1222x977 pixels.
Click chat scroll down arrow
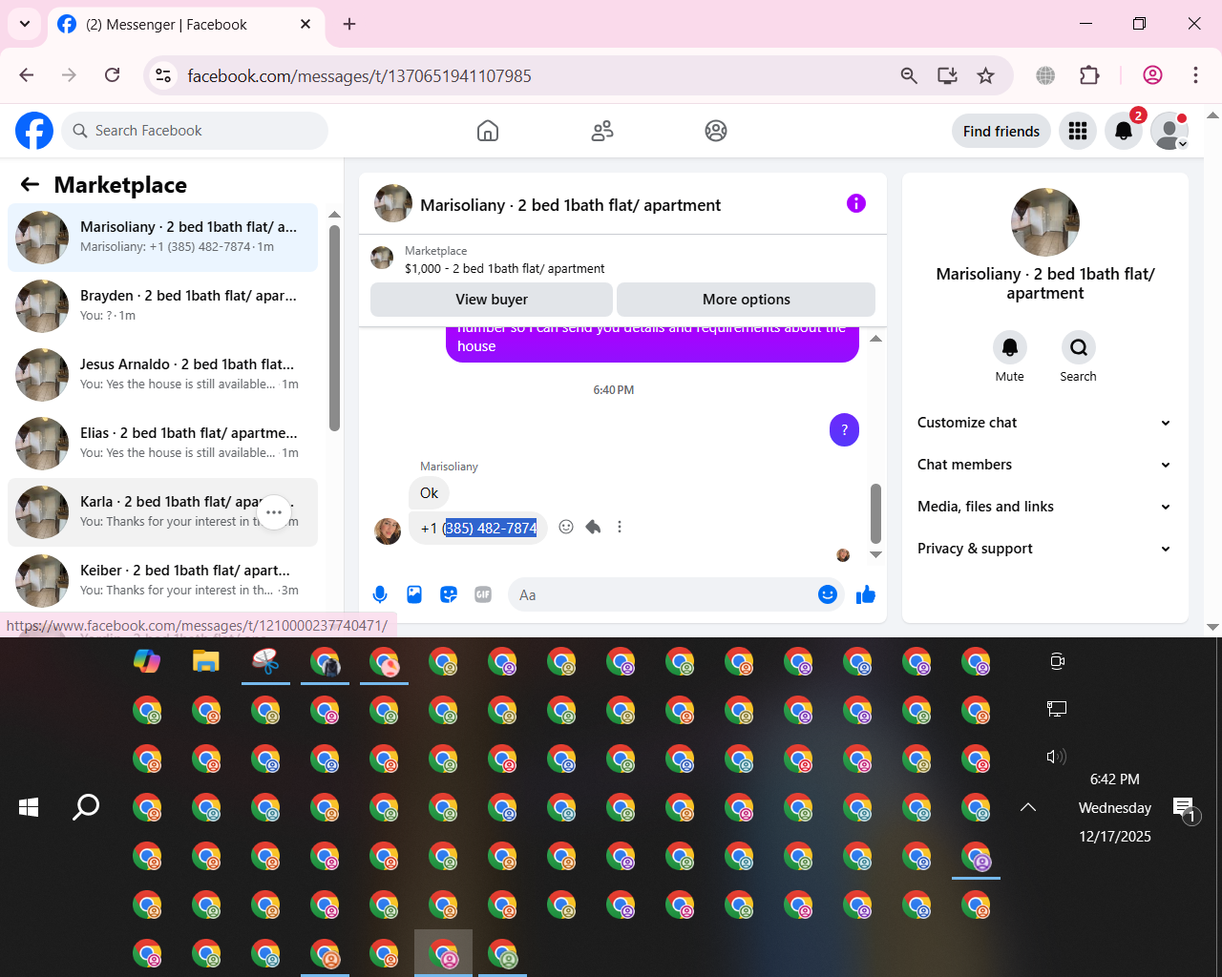point(875,554)
